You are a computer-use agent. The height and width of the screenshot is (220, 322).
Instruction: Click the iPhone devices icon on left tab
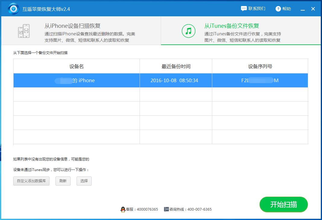(x=24, y=31)
